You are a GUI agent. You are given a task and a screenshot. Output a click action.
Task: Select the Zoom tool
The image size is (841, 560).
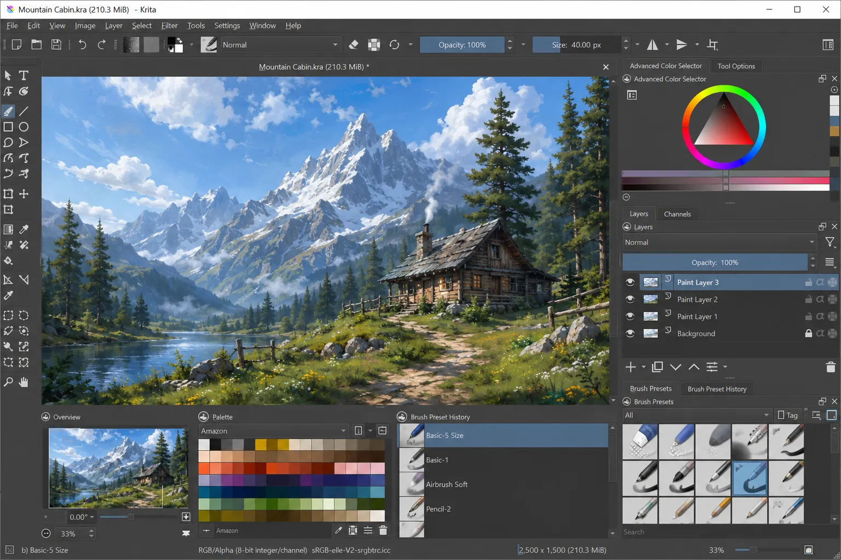coord(8,382)
